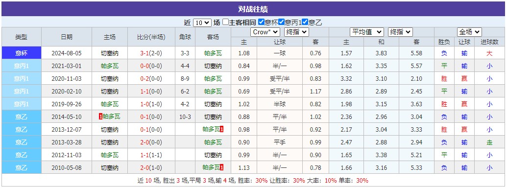Open the 終指 dropdown next to 平均值
The image size is (507, 188).
point(400,32)
